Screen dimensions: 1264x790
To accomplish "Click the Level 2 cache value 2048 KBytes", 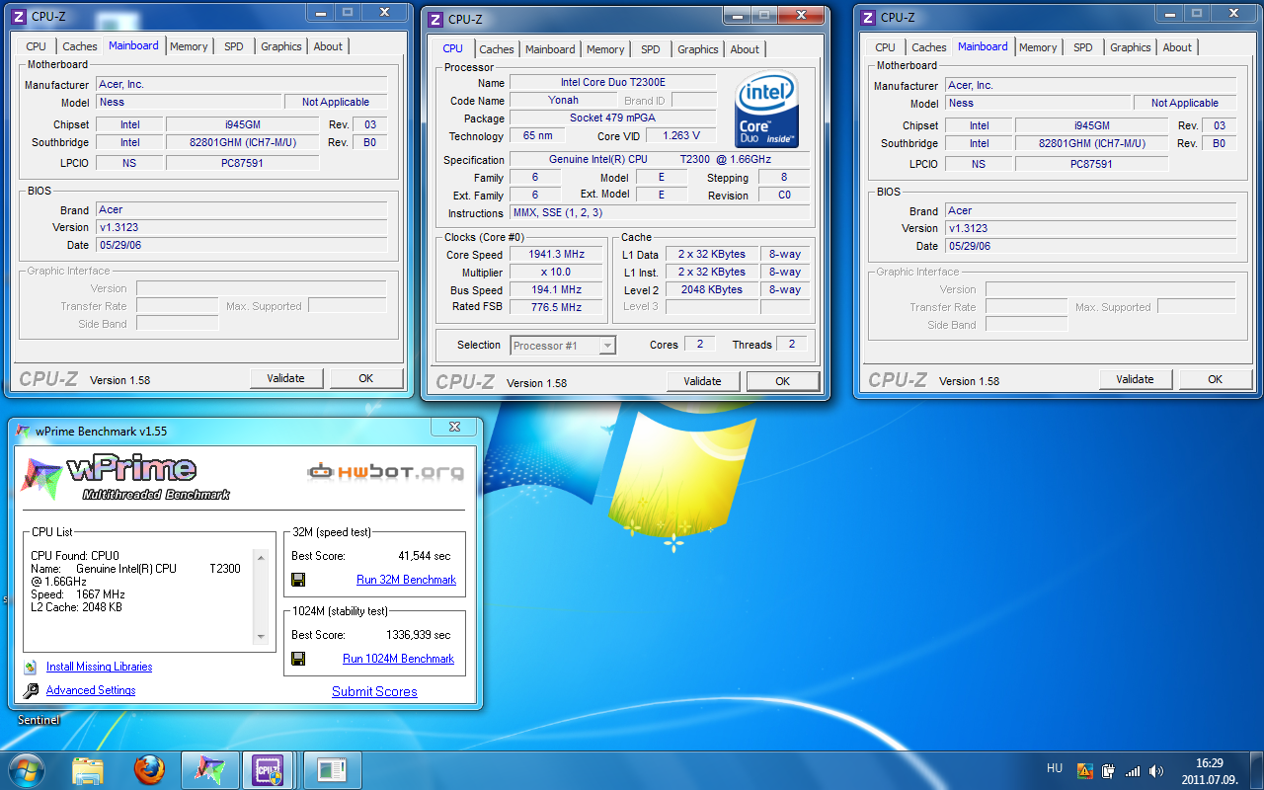I will pos(712,290).
